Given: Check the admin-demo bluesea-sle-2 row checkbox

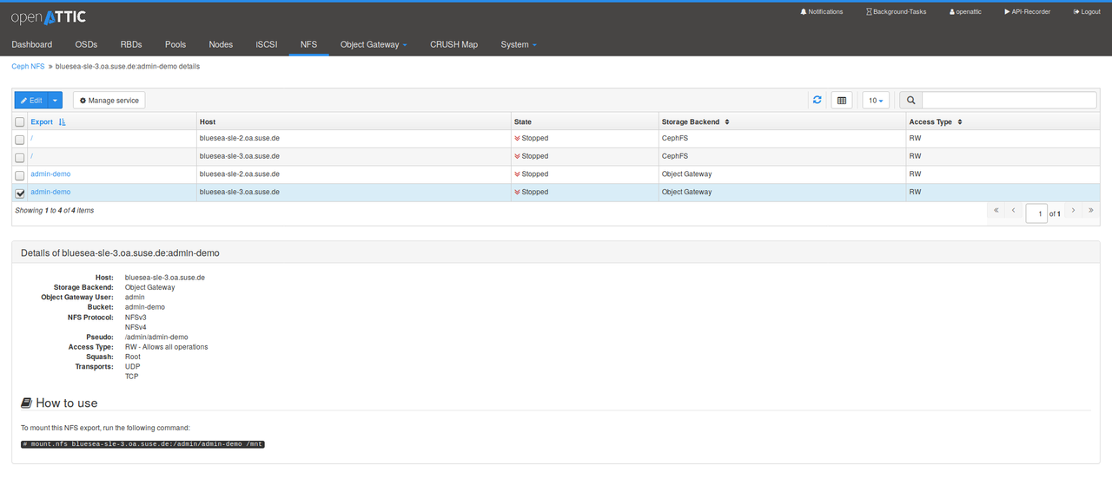Looking at the screenshot, I should coord(20,175).
